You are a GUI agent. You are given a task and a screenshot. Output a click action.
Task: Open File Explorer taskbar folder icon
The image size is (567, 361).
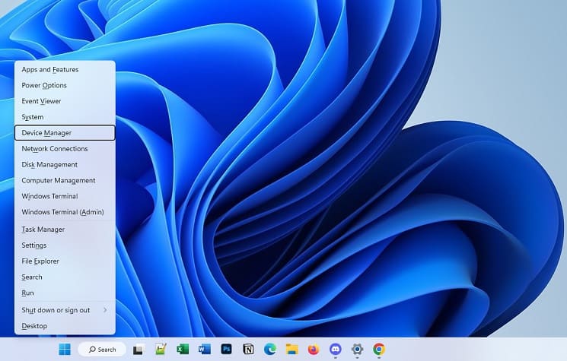pos(291,349)
